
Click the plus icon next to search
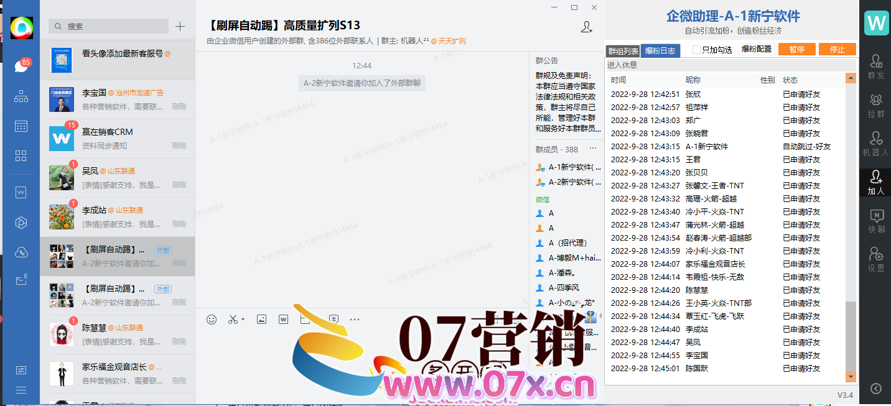(180, 26)
